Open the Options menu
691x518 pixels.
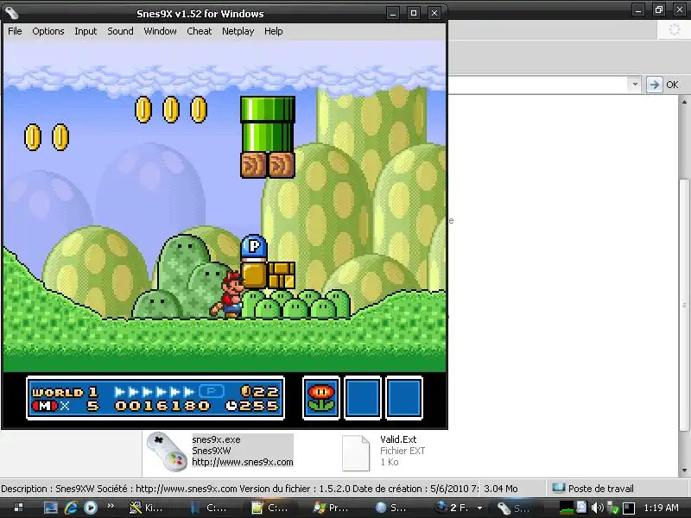coord(48,31)
